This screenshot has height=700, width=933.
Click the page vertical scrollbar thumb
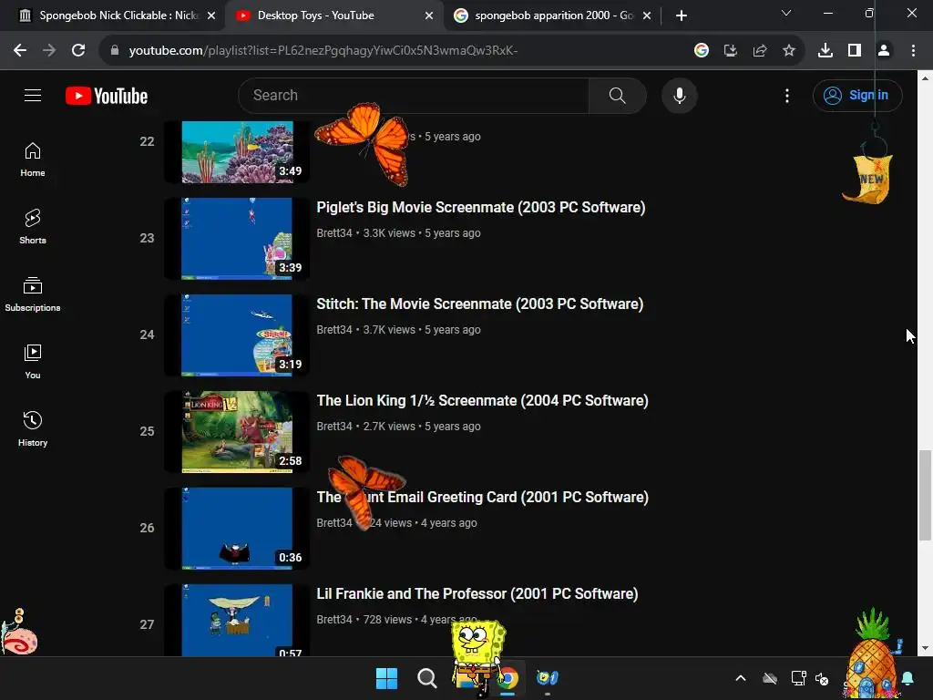pos(925,495)
